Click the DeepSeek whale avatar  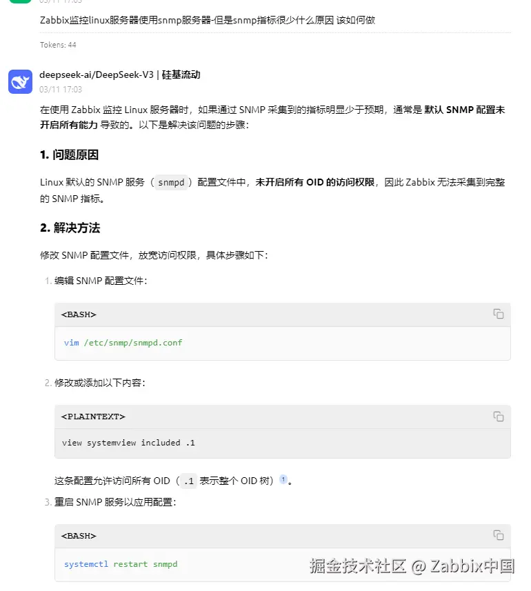pyautogui.click(x=21, y=81)
